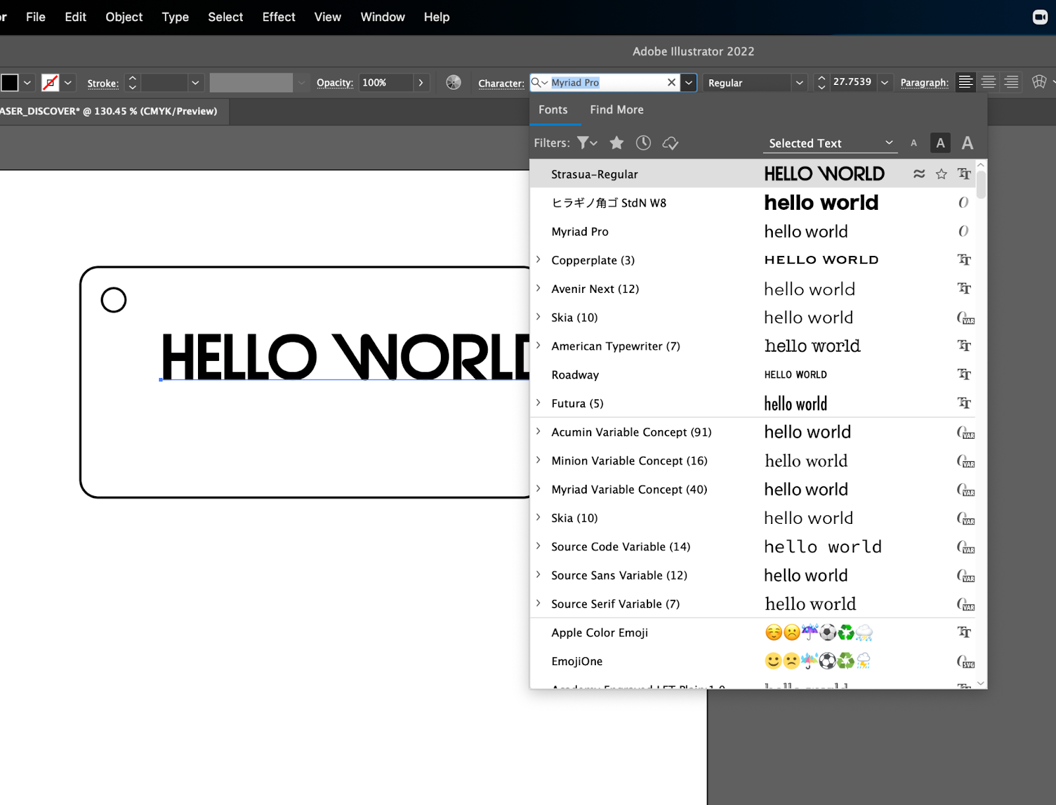This screenshot has height=805, width=1056.
Task: Expand Myriad Variable Concept (40) family
Action: coord(539,489)
